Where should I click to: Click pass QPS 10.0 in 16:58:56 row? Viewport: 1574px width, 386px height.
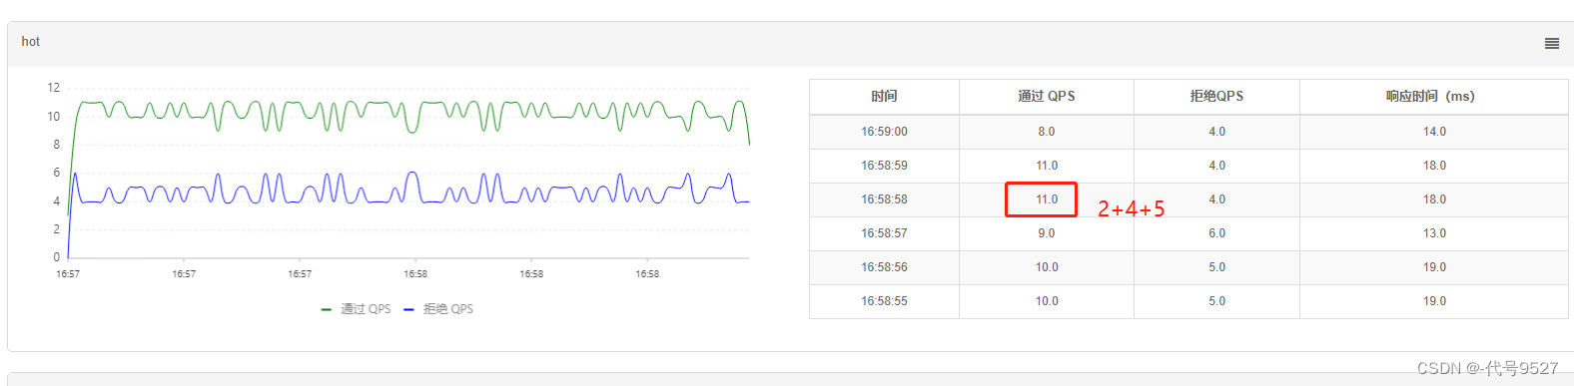[x=1047, y=267]
